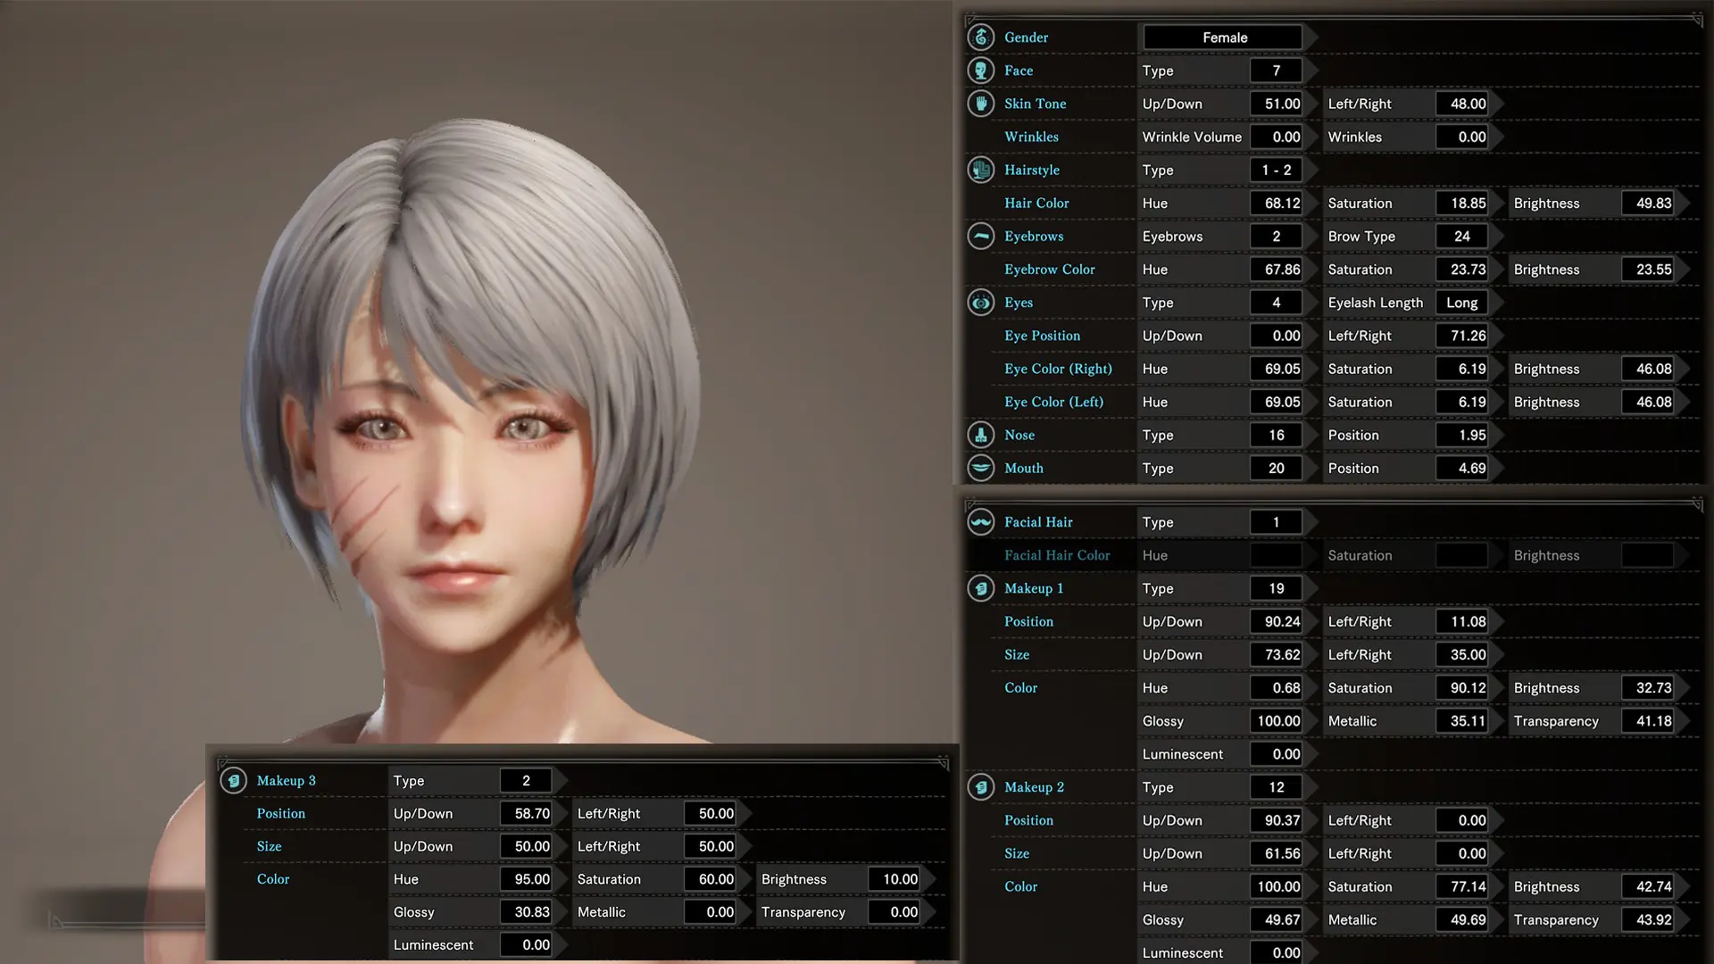The height and width of the screenshot is (964, 1714).
Task: Click Eye Color (Right) Hue value
Action: 1276,369
